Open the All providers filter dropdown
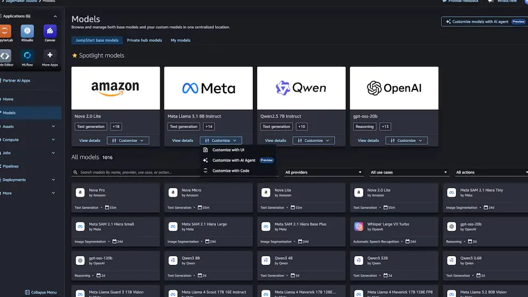Screen dimensions: 528x297 tap(323, 172)
